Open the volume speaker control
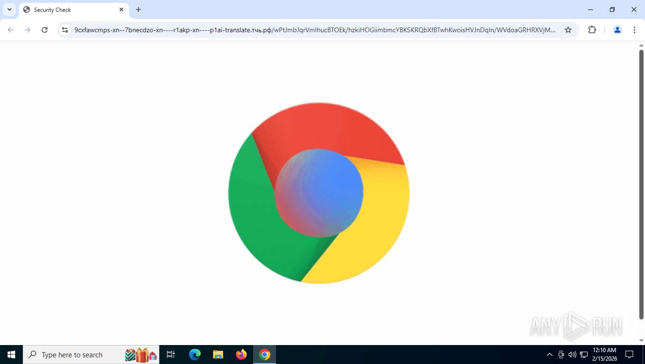This screenshot has height=364, width=645. pyautogui.click(x=572, y=355)
